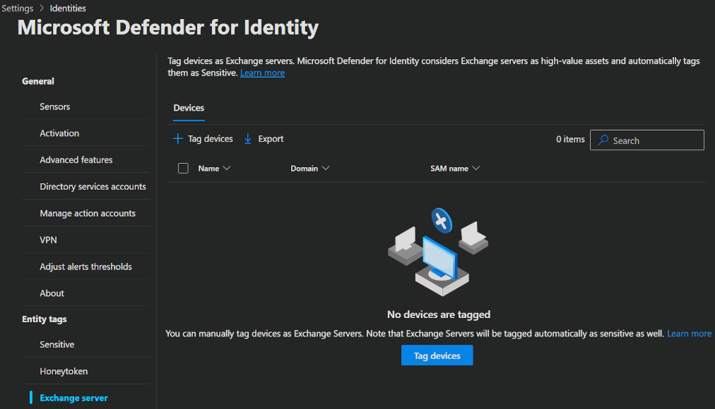
Task: Click Learn more link in top description
Action: pyautogui.click(x=262, y=73)
